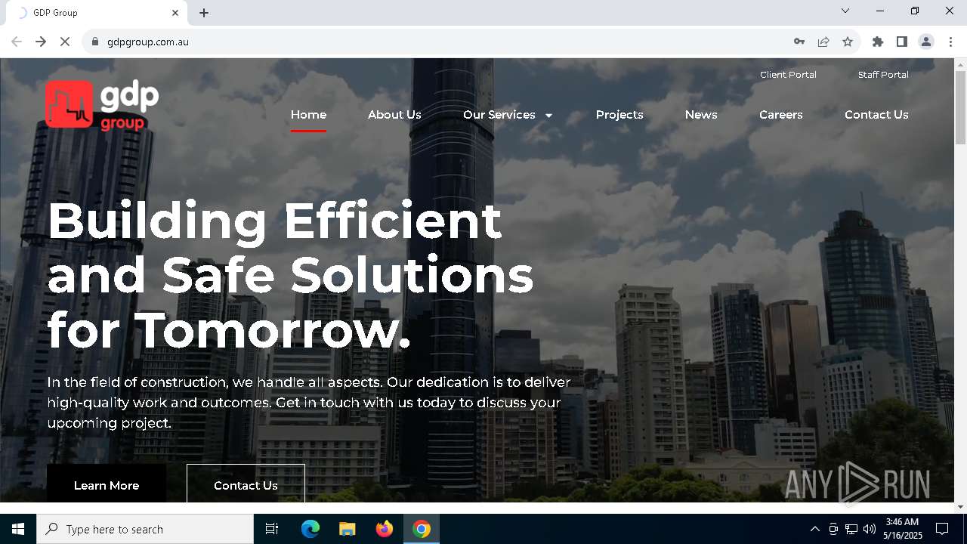Open Contact Us in the navigation

point(876,115)
